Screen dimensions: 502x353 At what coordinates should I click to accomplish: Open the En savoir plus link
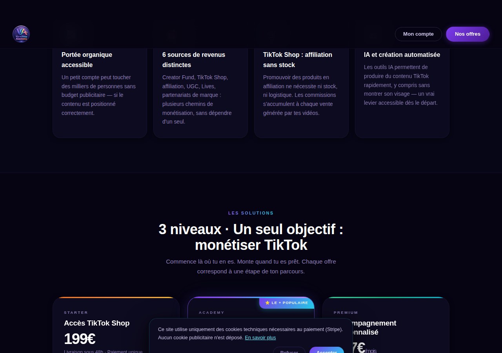[x=260, y=337]
